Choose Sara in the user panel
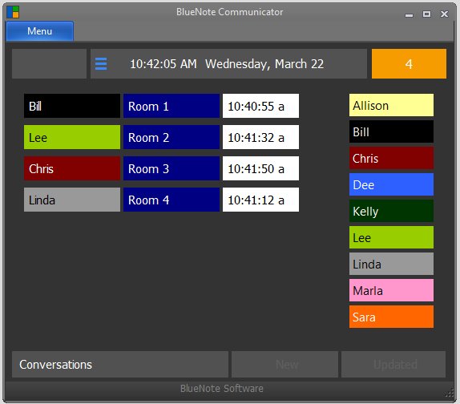The height and width of the screenshot is (404, 460). 391,317
